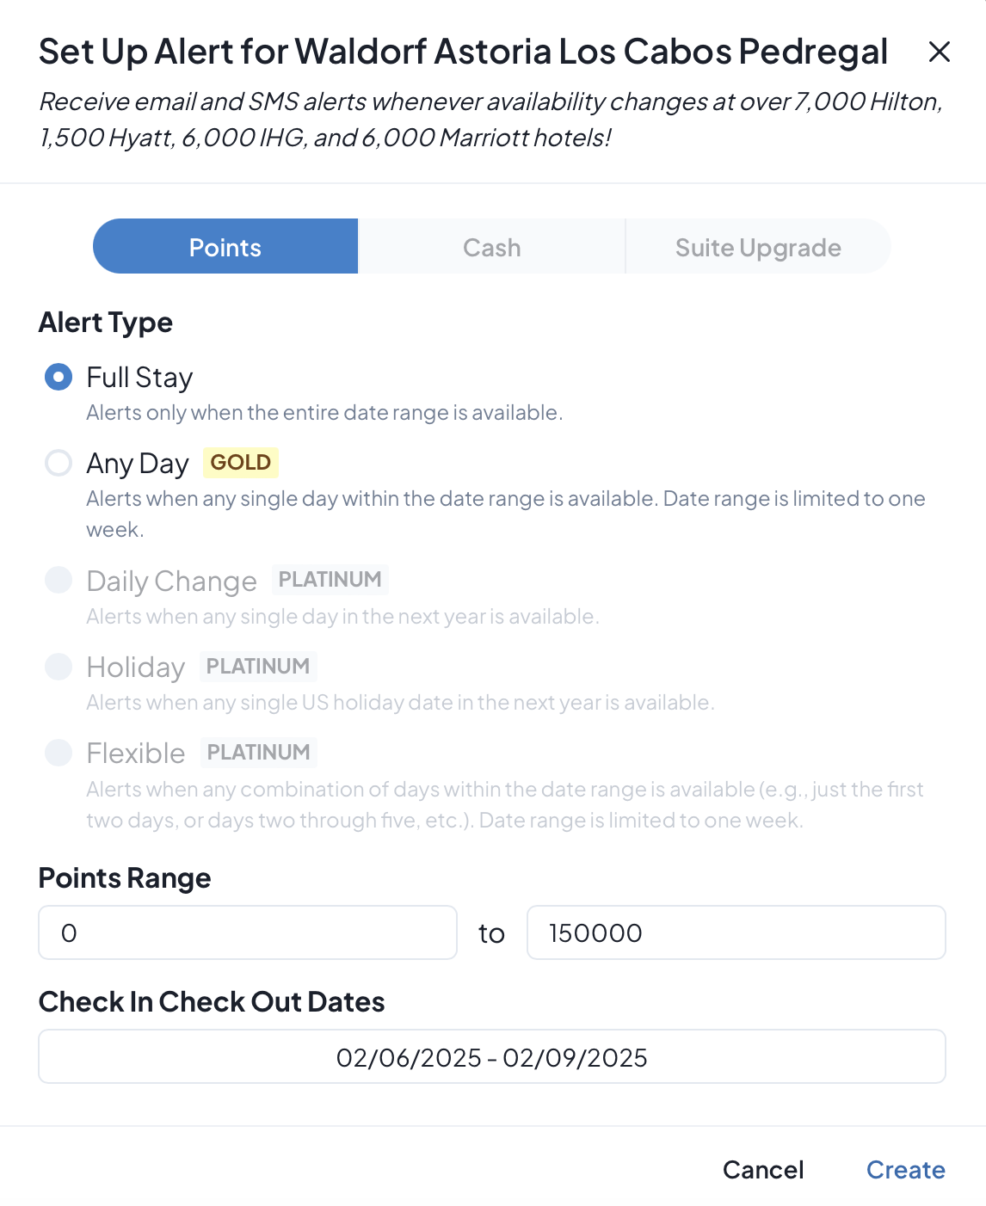Open the Suite Upgrade tab
Viewport: 986px width, 1206px height.
(x=758, y=247)
